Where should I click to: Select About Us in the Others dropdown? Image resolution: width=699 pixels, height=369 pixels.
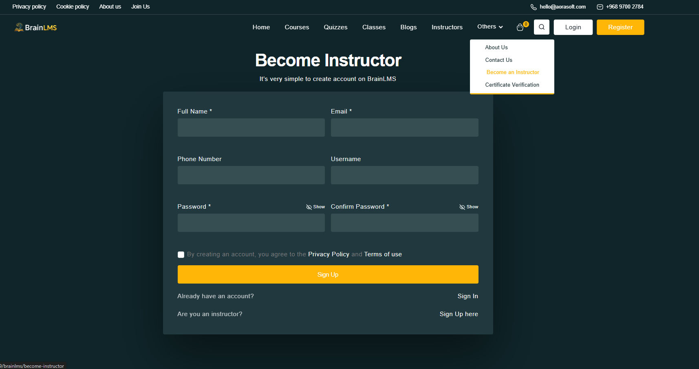coord(496,47)
